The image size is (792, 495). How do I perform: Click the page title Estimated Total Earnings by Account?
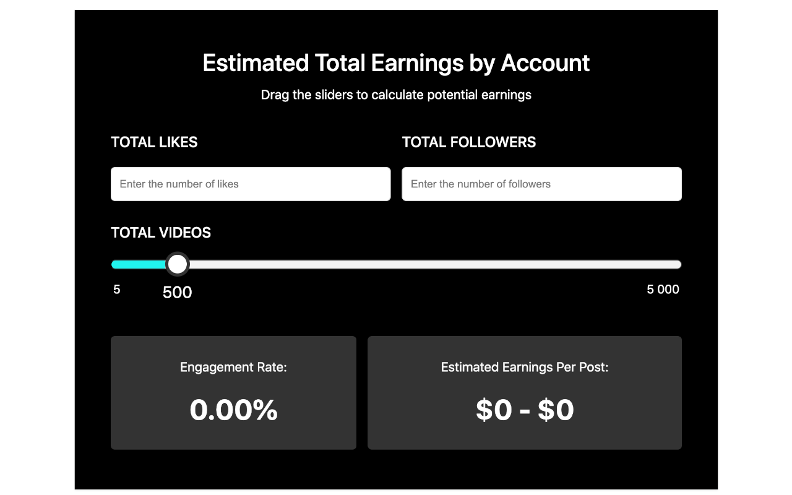(396, 62)
